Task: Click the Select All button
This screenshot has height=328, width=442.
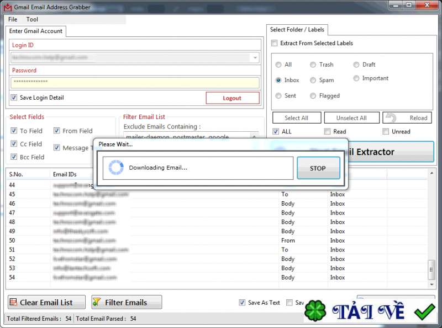Action: pyautogui.click(x=297, y=118)
